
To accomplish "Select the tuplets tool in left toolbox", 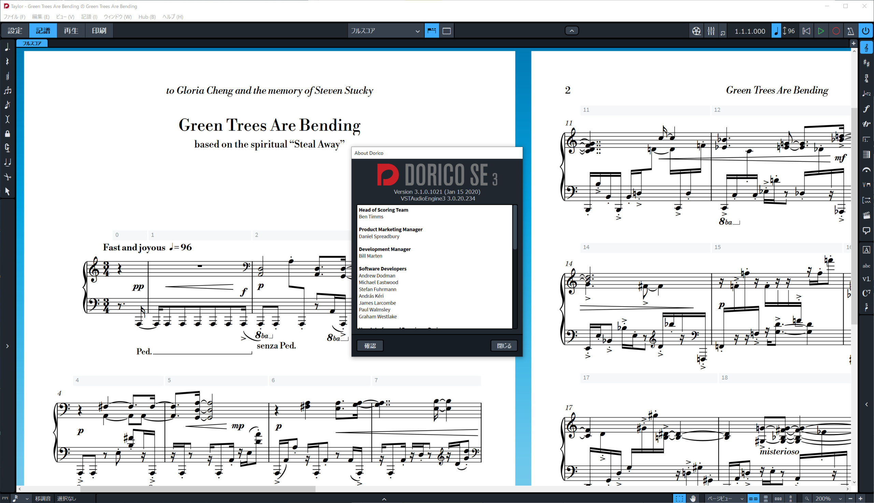I will [x=7, y=91].
